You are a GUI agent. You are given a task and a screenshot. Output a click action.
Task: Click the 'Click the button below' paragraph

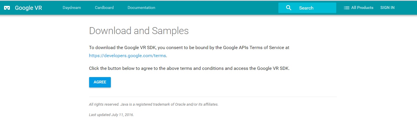pyautogui.click(x=189, y=68)
